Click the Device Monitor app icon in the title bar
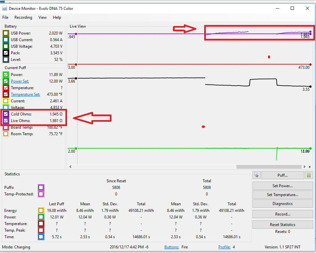 coord(5,9)
